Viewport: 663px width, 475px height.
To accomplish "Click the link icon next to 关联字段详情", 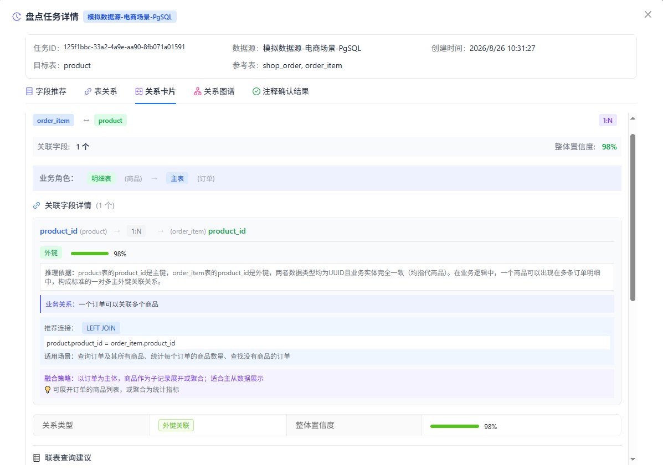I will point(37,205).
